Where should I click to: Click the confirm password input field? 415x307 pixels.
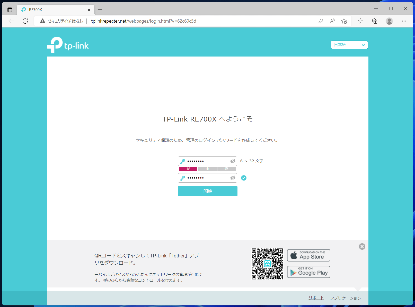(207, 178)
